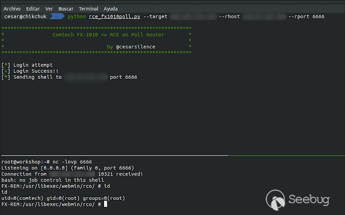Click the --target argument
The width and height of the screenshot is (345, 215).
tap(155, 17)
